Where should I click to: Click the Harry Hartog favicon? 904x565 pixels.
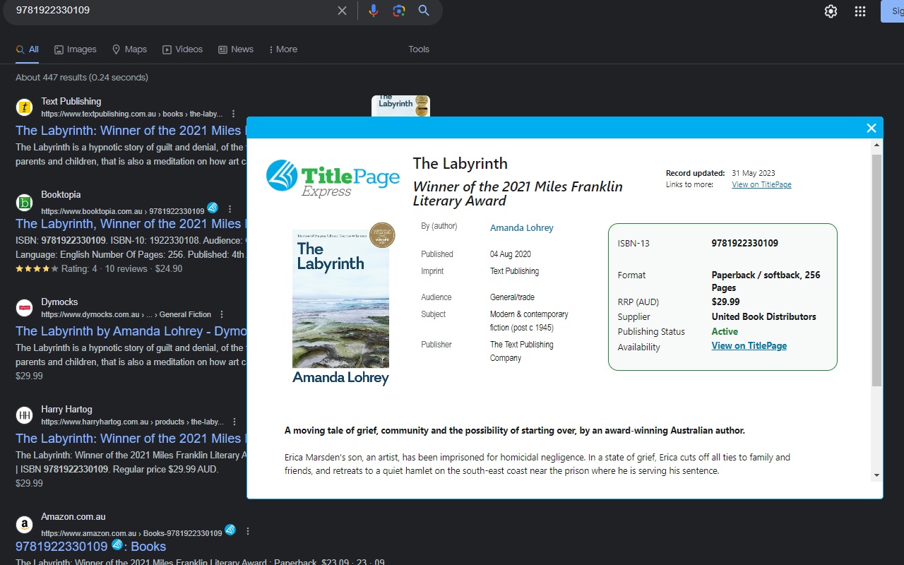pos(25,415)
